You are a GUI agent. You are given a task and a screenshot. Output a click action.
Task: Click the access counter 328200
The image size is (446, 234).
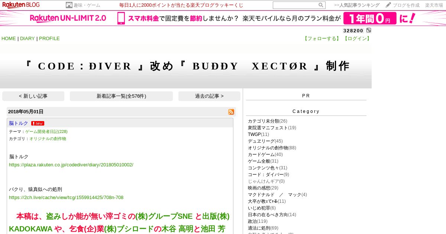point(353,31)
